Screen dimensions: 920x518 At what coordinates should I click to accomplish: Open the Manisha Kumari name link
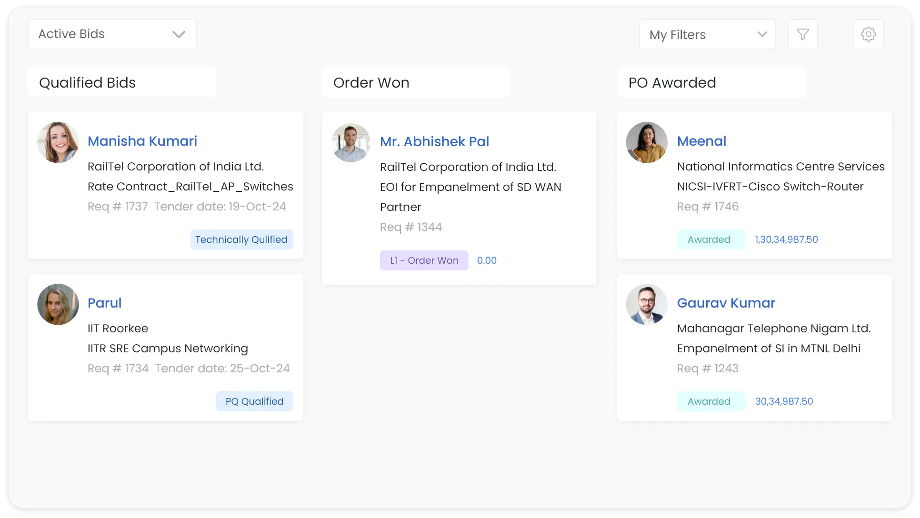point(142,141)
